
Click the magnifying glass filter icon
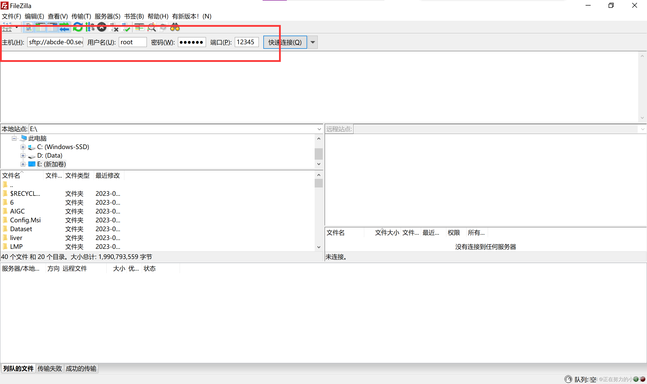coord(151,27)
